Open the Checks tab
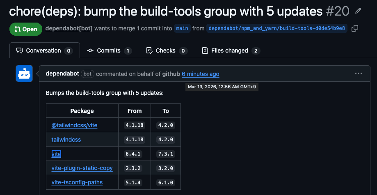377x195 pixels. tap(166, 50)
